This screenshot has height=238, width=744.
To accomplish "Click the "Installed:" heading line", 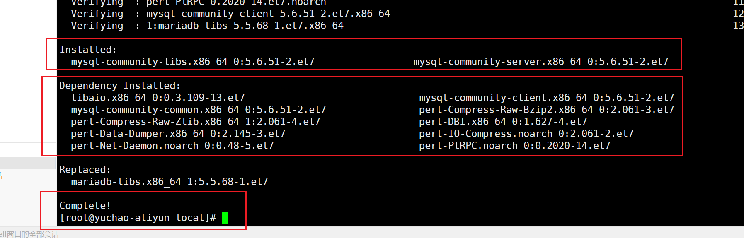I will click(x=88, y=50).
